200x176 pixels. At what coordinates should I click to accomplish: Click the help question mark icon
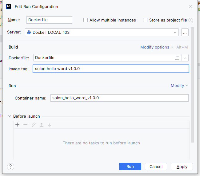tap(11, 166)
